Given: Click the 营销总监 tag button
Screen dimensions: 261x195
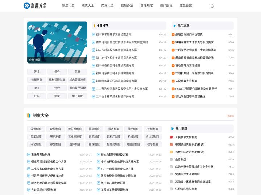Looking at the screenshot, I should point(37,80).
